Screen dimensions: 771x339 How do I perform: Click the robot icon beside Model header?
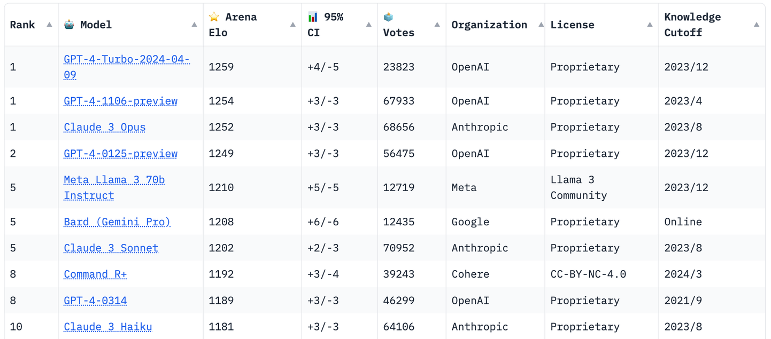tap(69, 25)
